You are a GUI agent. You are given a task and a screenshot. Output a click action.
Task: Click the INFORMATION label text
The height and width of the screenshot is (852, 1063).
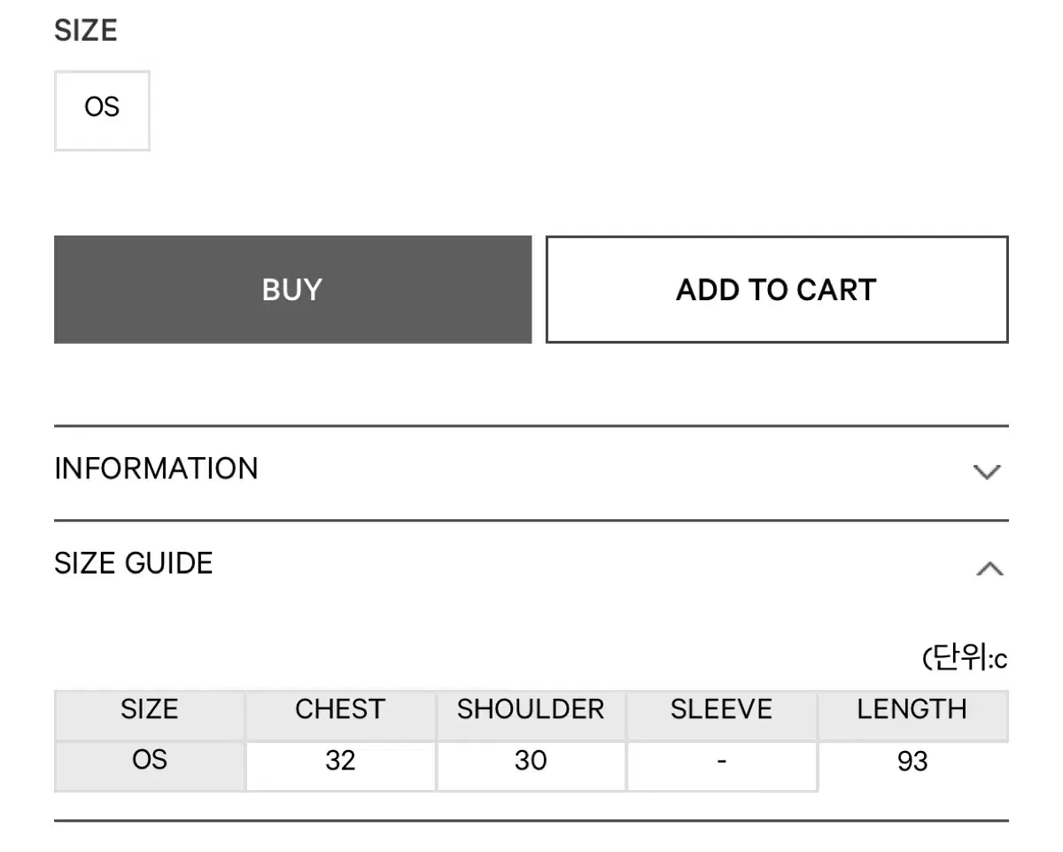[x=156, y=469]
